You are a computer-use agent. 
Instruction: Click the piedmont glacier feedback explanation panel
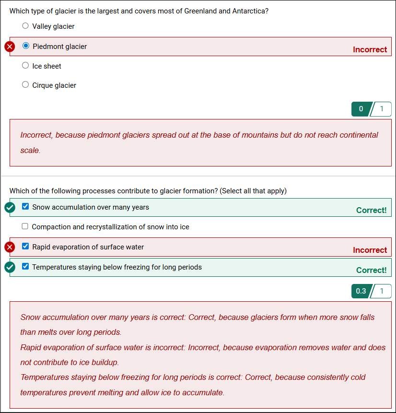198,142
